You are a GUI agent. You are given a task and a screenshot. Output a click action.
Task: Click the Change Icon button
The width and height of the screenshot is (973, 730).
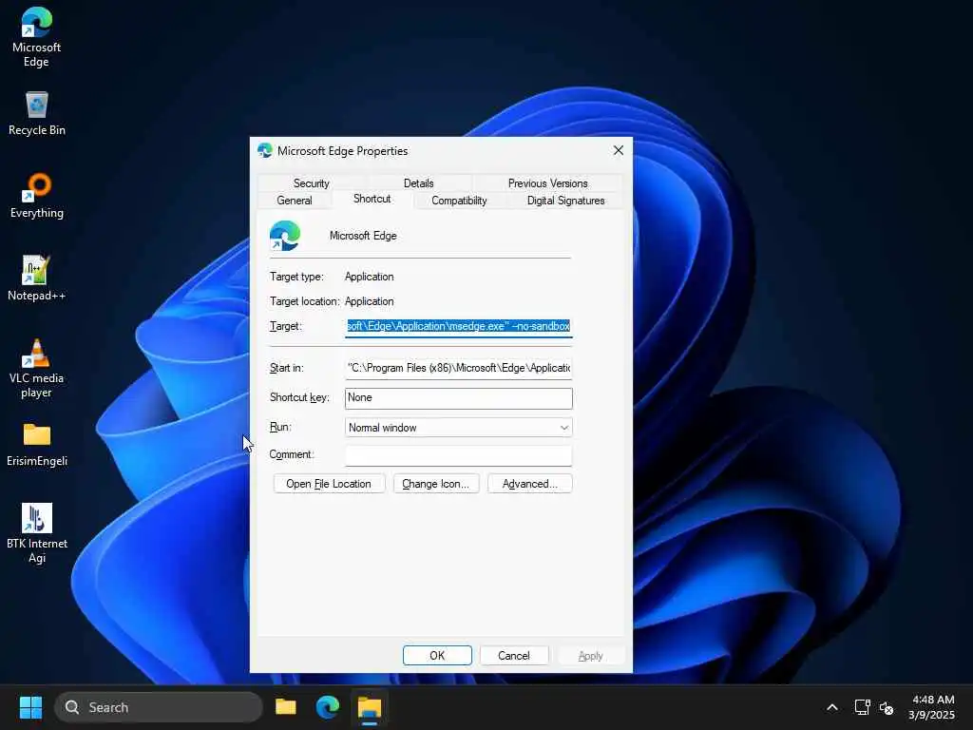(x=435, y=484)
